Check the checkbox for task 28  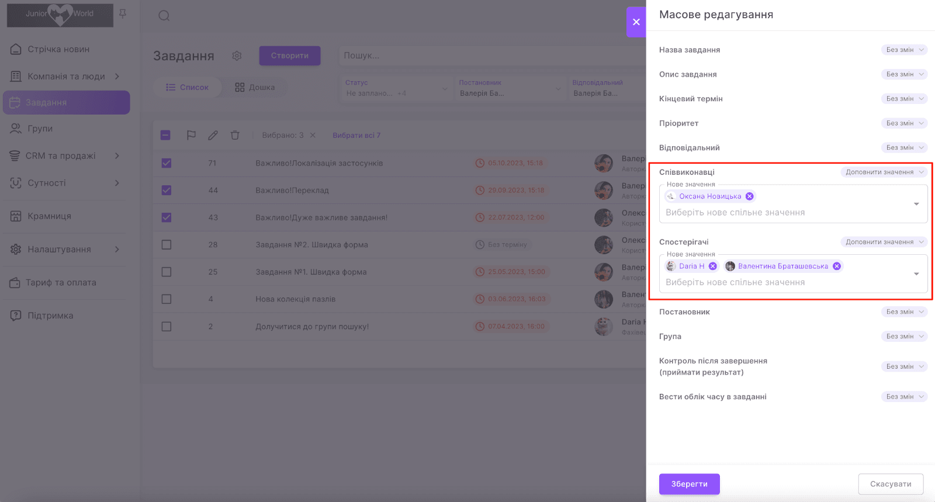[167, 244]
